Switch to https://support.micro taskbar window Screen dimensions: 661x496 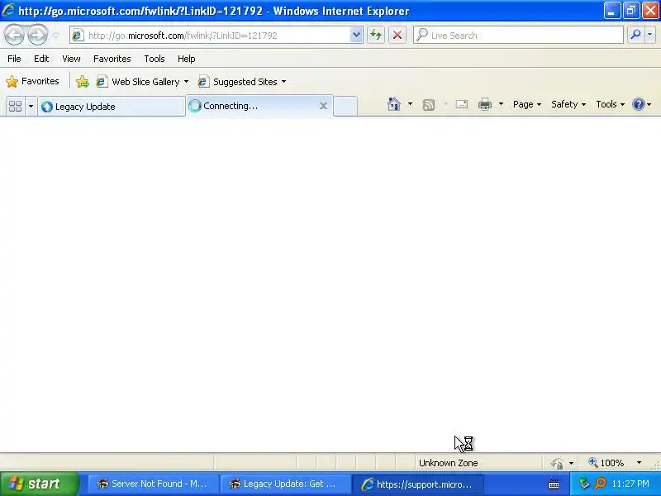coord(418,484)
